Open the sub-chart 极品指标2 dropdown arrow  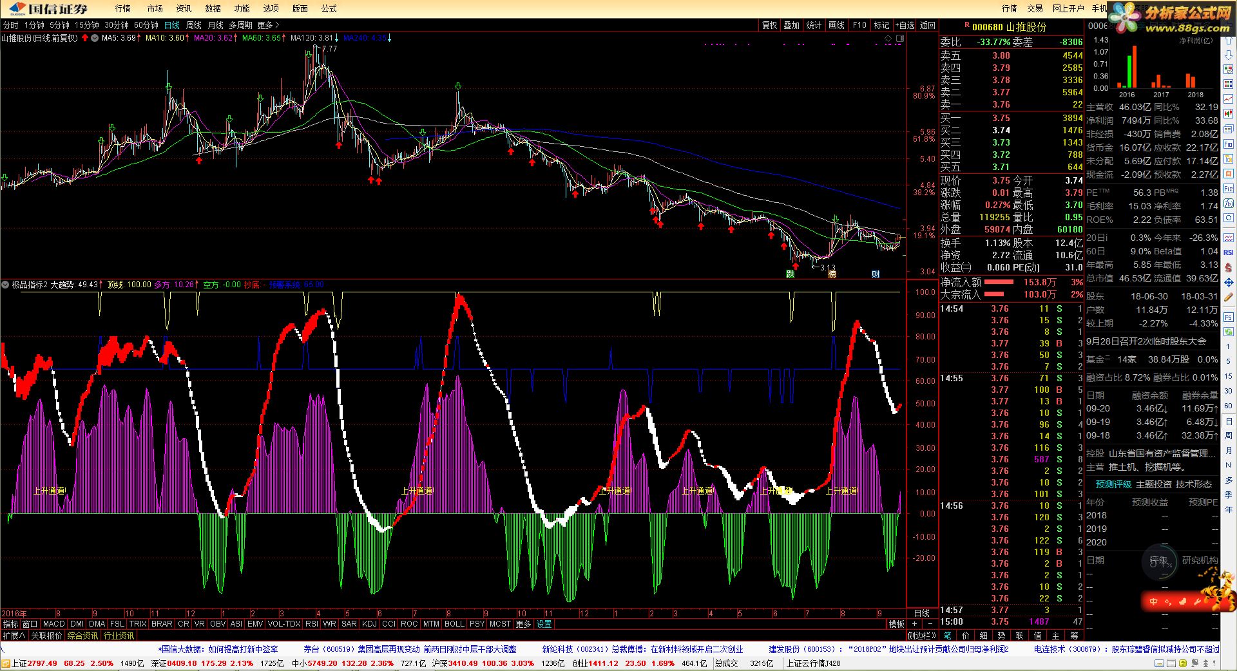(6, 284)
